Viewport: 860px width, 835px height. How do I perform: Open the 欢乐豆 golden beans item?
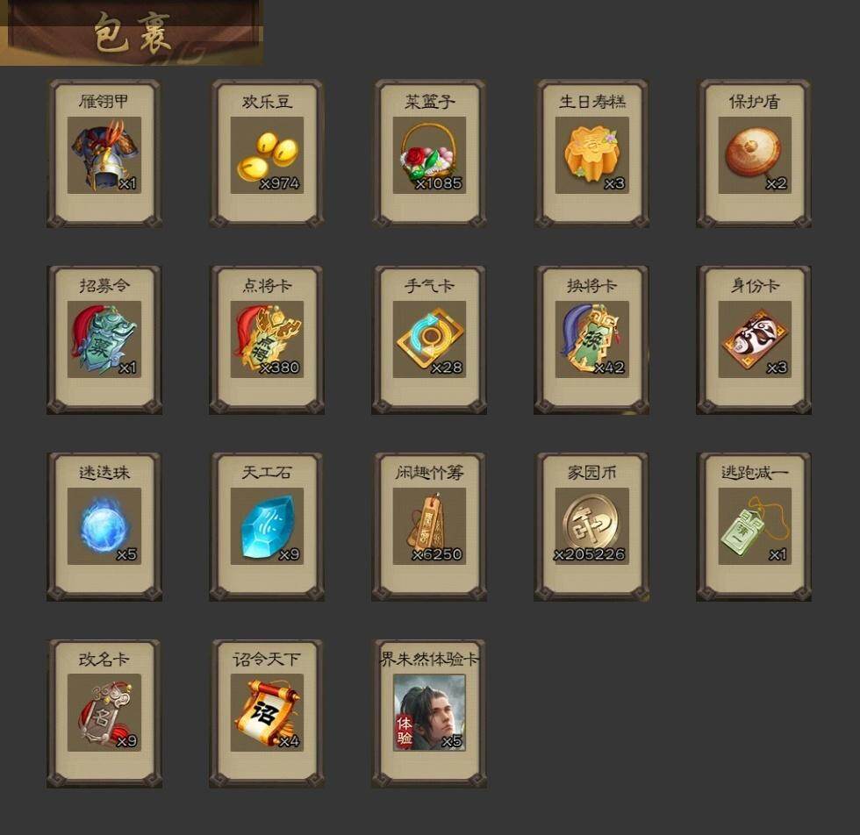coord(267,154)
